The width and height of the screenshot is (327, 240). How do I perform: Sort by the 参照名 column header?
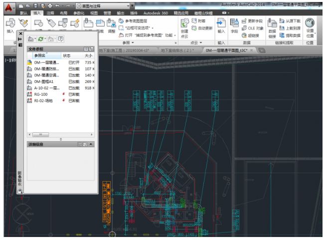(x=47, y=55)
